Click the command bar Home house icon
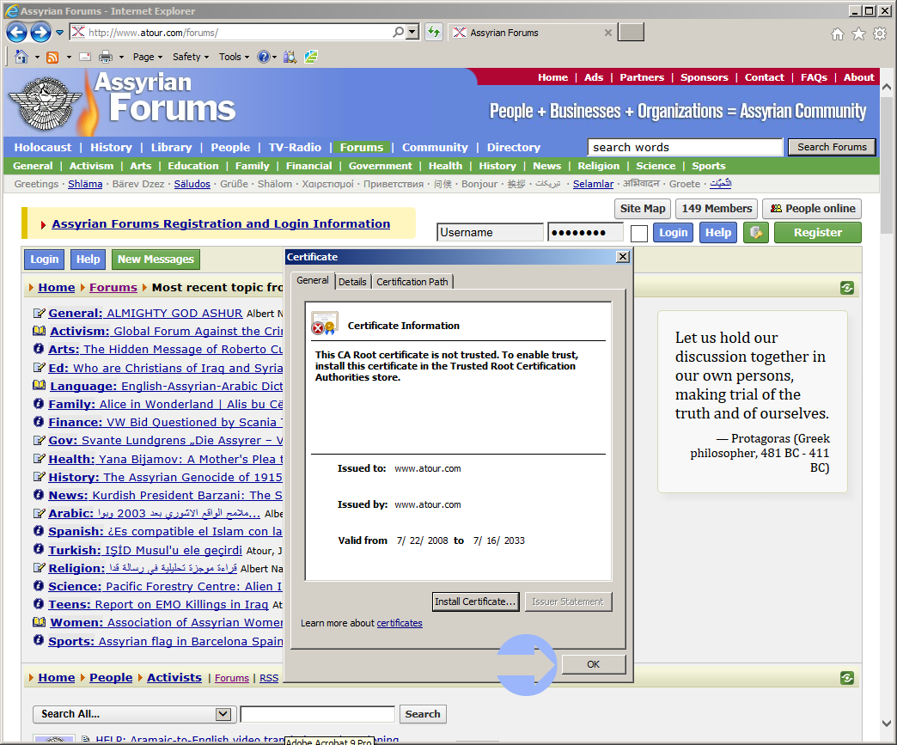Screen dimensions: 897x745 tap(21, 57)
